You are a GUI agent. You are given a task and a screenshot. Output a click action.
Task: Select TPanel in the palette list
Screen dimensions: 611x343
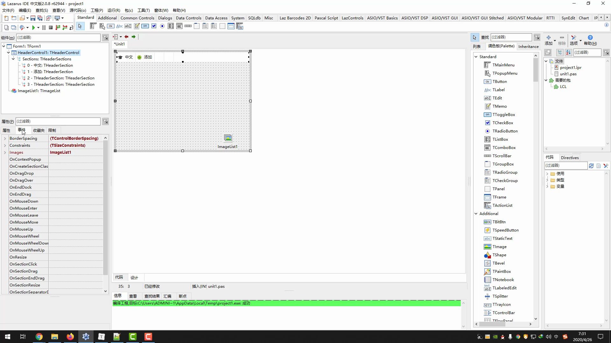click(498, 189)
